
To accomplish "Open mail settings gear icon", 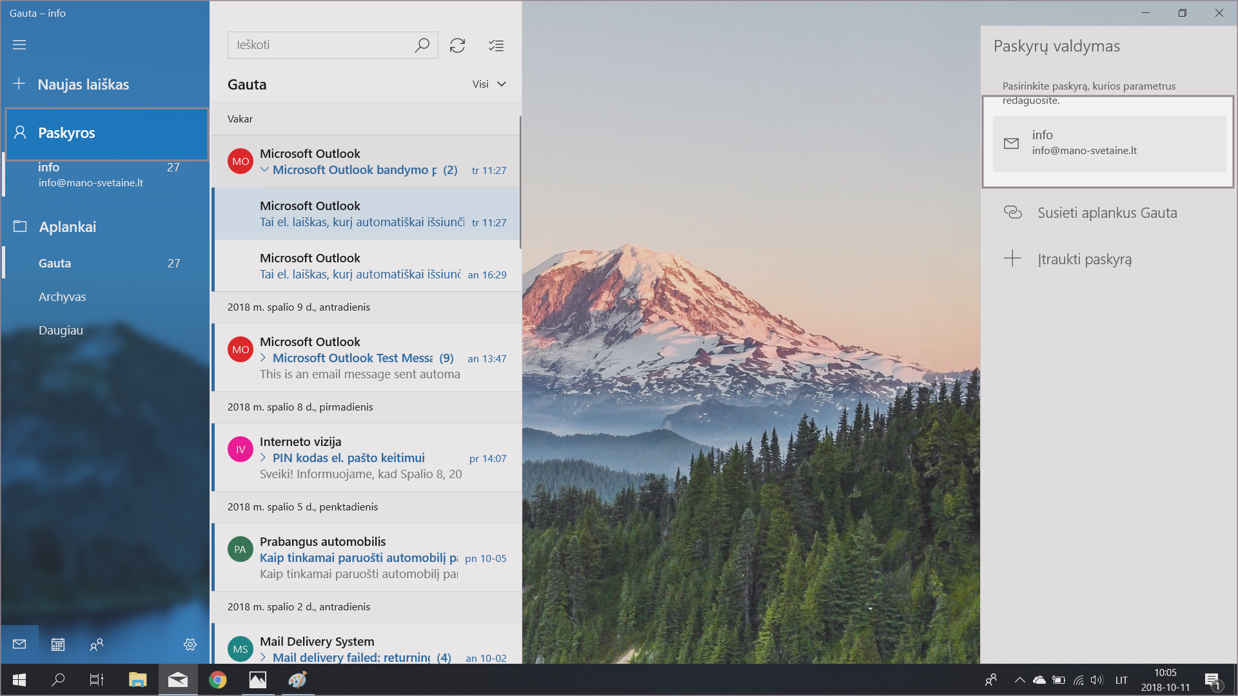I will (190, 644).
